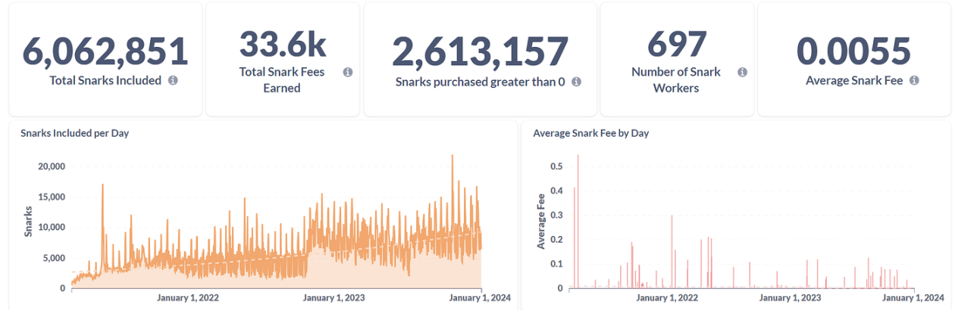Click the 20,000 y-axis tick label
955x310 pixels.
click(52, 166)
